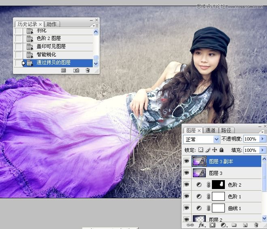
Task: Switch to the 动作 tab
Action: [x=51, y=24]
